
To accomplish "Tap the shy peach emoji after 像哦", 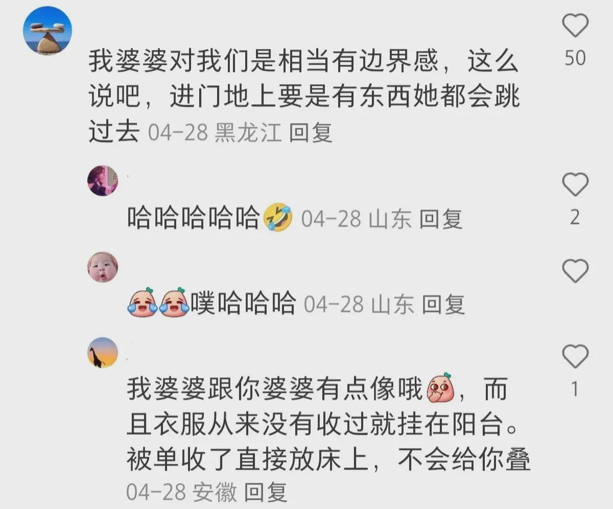I will point(440,389).
